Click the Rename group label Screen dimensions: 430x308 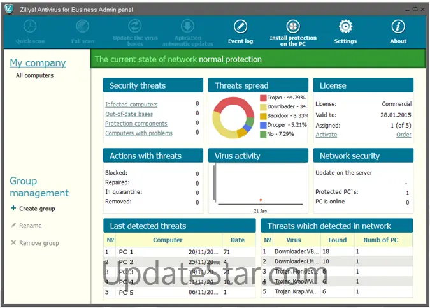pyautogui.click(x=31, y=226)
